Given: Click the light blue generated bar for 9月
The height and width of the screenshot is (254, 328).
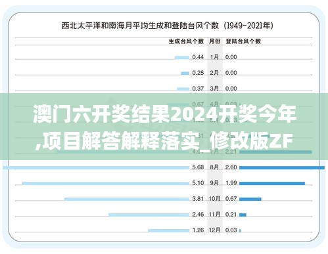Looking at the screenshot, I should coord(106,183).
